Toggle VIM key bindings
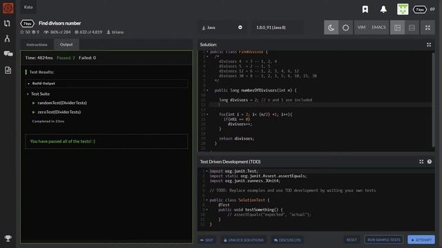The width and height of the screenshot is (442, 248). [x=361, y=28]
